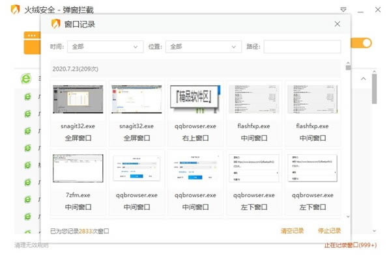
Task: Click the Huorong flame logo in dialog title
Action: (x=56, y=24)
